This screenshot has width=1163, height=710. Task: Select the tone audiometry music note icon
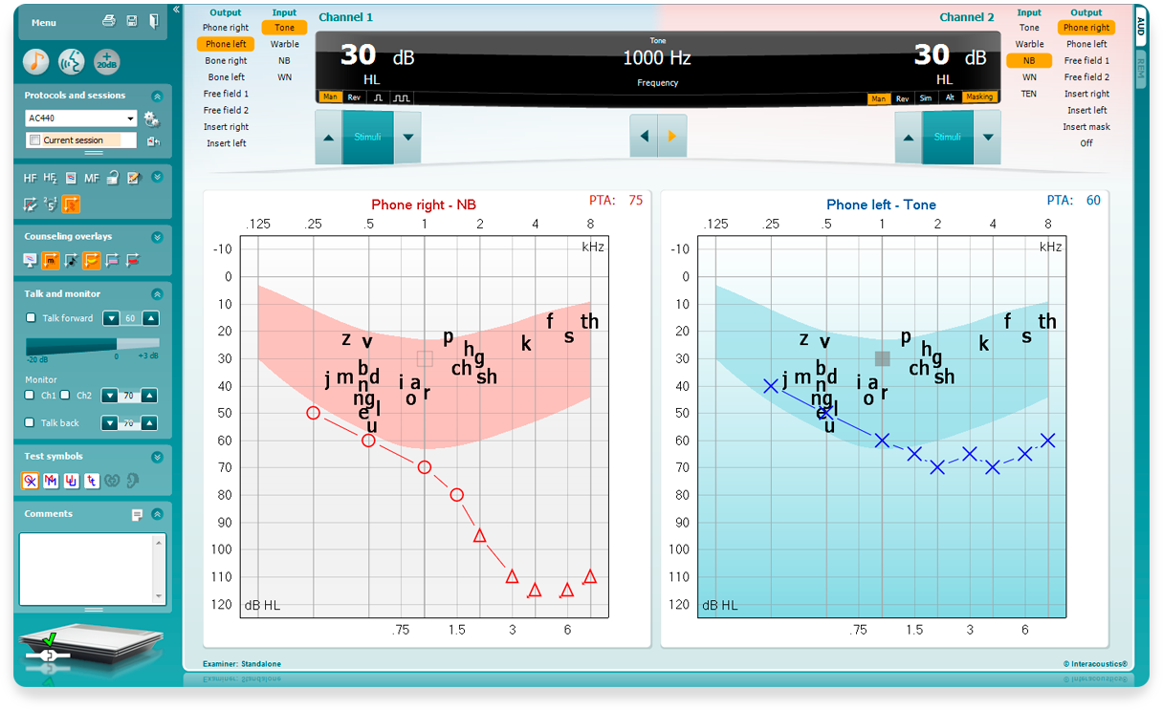click(x=36, y=61)
